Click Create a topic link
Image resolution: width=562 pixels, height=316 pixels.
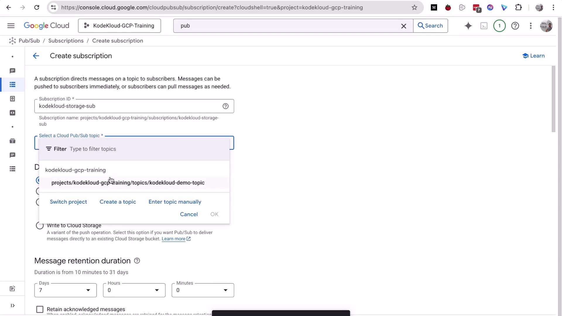click(118, 202)
